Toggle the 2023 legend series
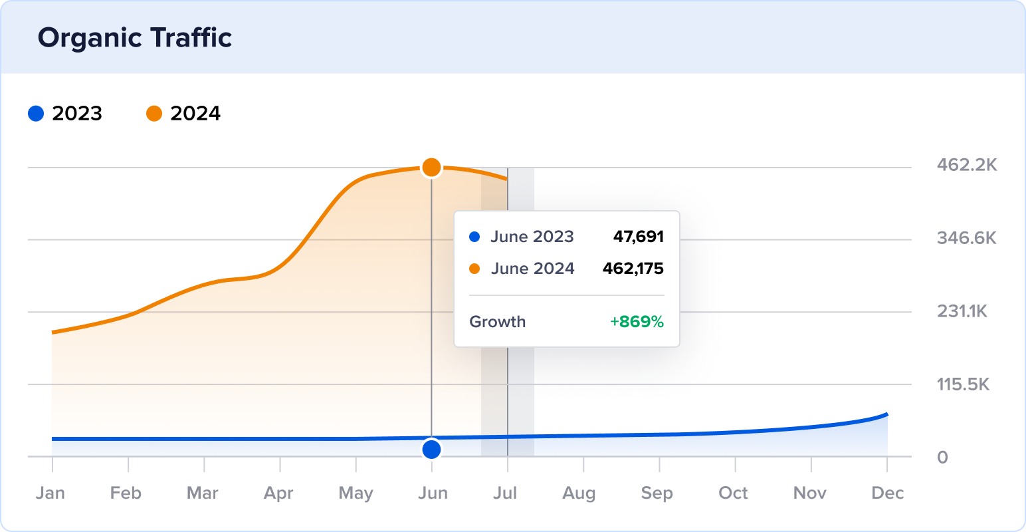Screen dimensions: 1026x532 click(x=65, y=114)
